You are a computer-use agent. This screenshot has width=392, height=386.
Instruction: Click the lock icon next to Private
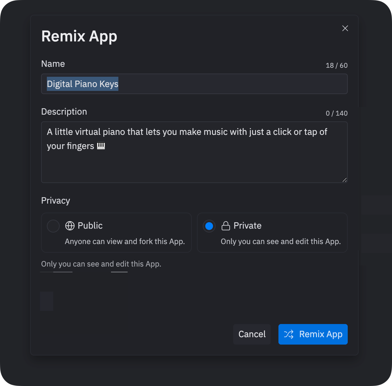226,226
